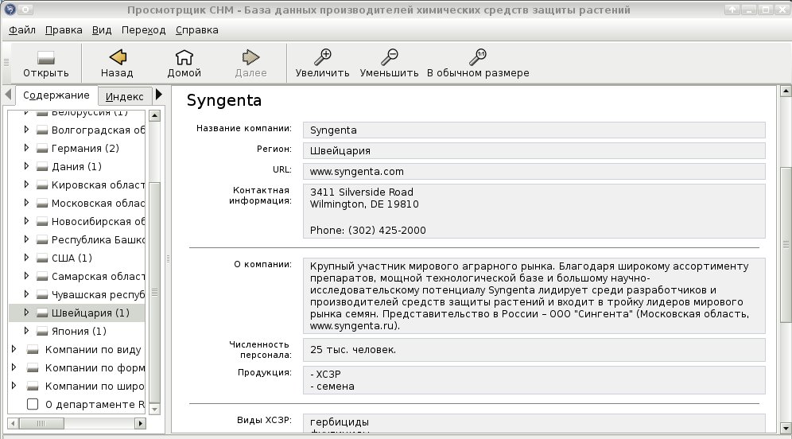Click the page icon beside О департаменте
Viewport: 792px width, 439px height.
(33, 404)
